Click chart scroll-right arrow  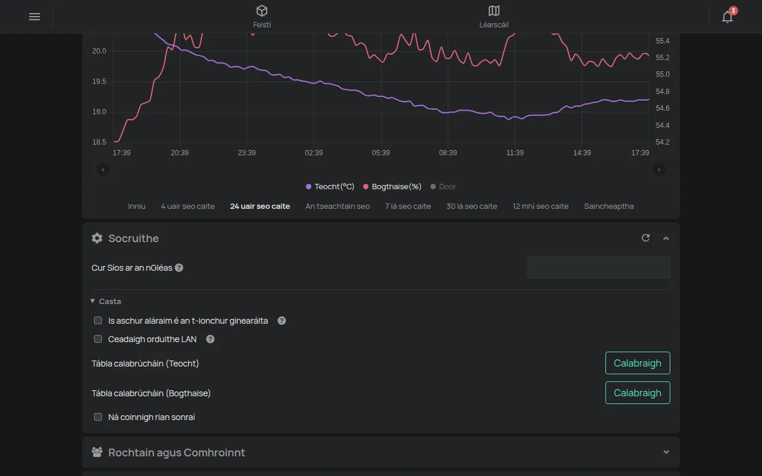pos(659,170)
